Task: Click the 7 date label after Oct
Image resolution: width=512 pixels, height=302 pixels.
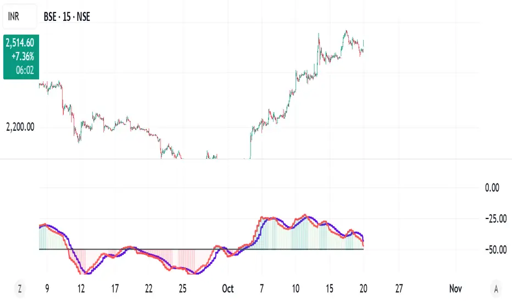Action: coord(261,288)
